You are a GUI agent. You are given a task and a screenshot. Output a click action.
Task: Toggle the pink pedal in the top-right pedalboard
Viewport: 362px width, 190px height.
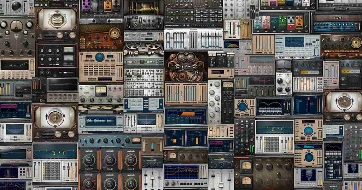pos(273,3)
